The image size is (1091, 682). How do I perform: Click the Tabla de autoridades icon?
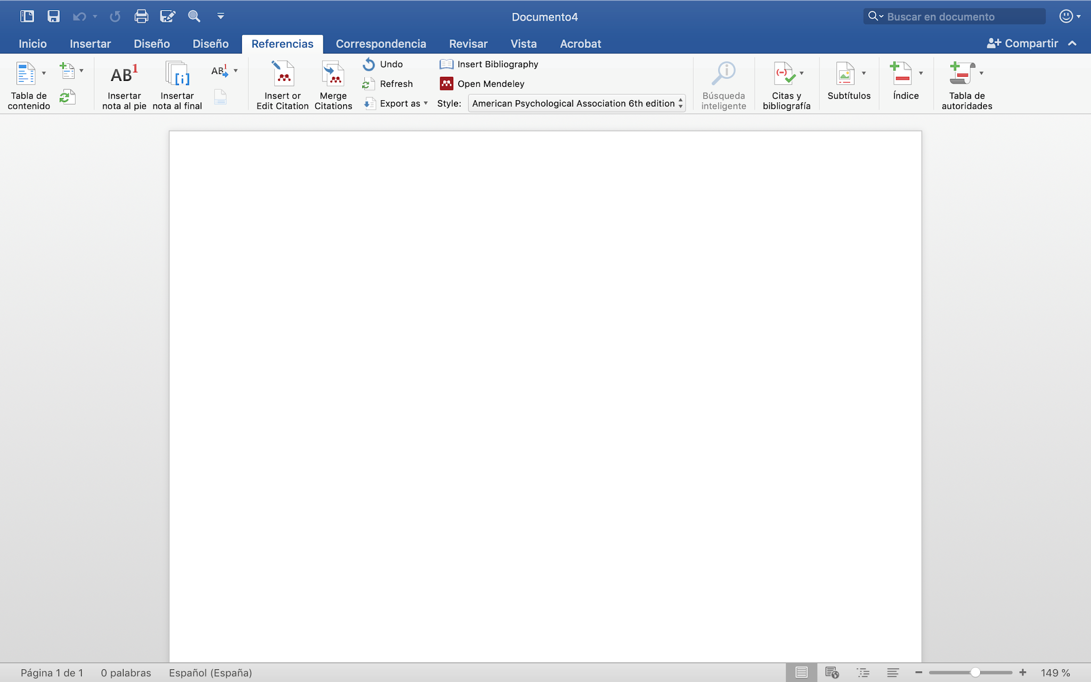[962, 74]
